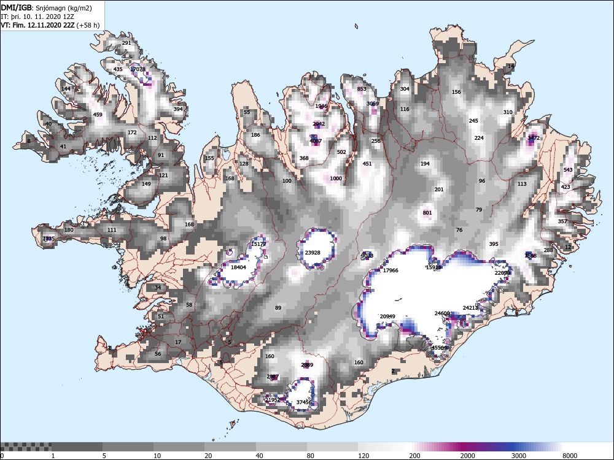This screenshot has height=460, width=614.
Task: Click the glacier value 15177
Action: (x=258, y=244)
